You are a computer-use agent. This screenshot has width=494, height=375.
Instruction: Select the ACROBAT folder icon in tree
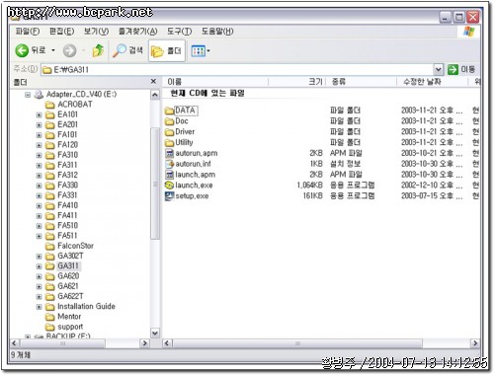49,105
